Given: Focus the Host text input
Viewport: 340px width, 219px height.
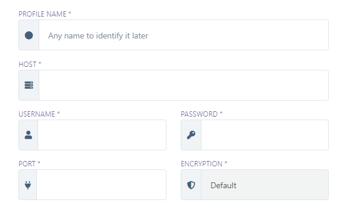Looking at the screenshot, I should (x=184, y=85).
